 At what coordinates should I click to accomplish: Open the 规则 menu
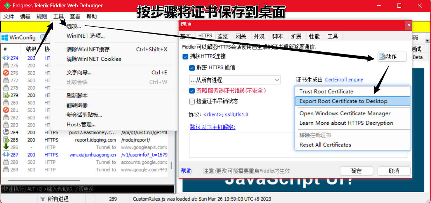click(42, 16)
